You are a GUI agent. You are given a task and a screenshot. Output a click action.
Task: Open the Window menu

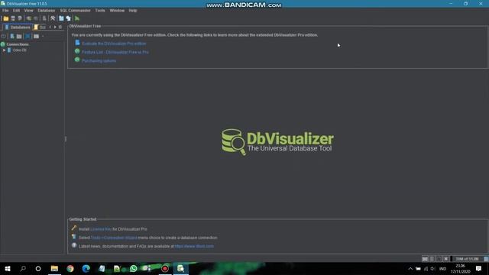coord(117,10)
